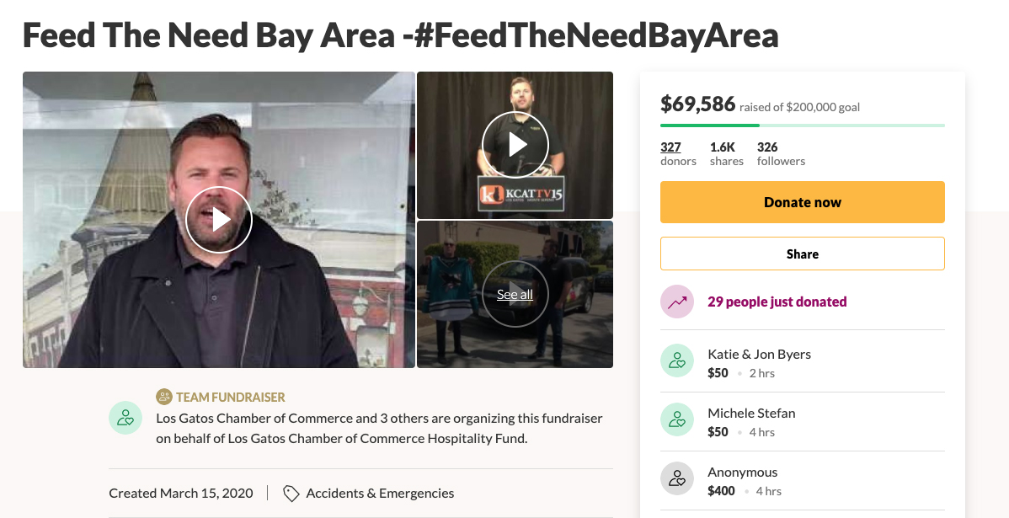This screenshot has width=1009, height=518.
Task: Click the TEAM FUNDRAISER label
Action: (231, 397)
